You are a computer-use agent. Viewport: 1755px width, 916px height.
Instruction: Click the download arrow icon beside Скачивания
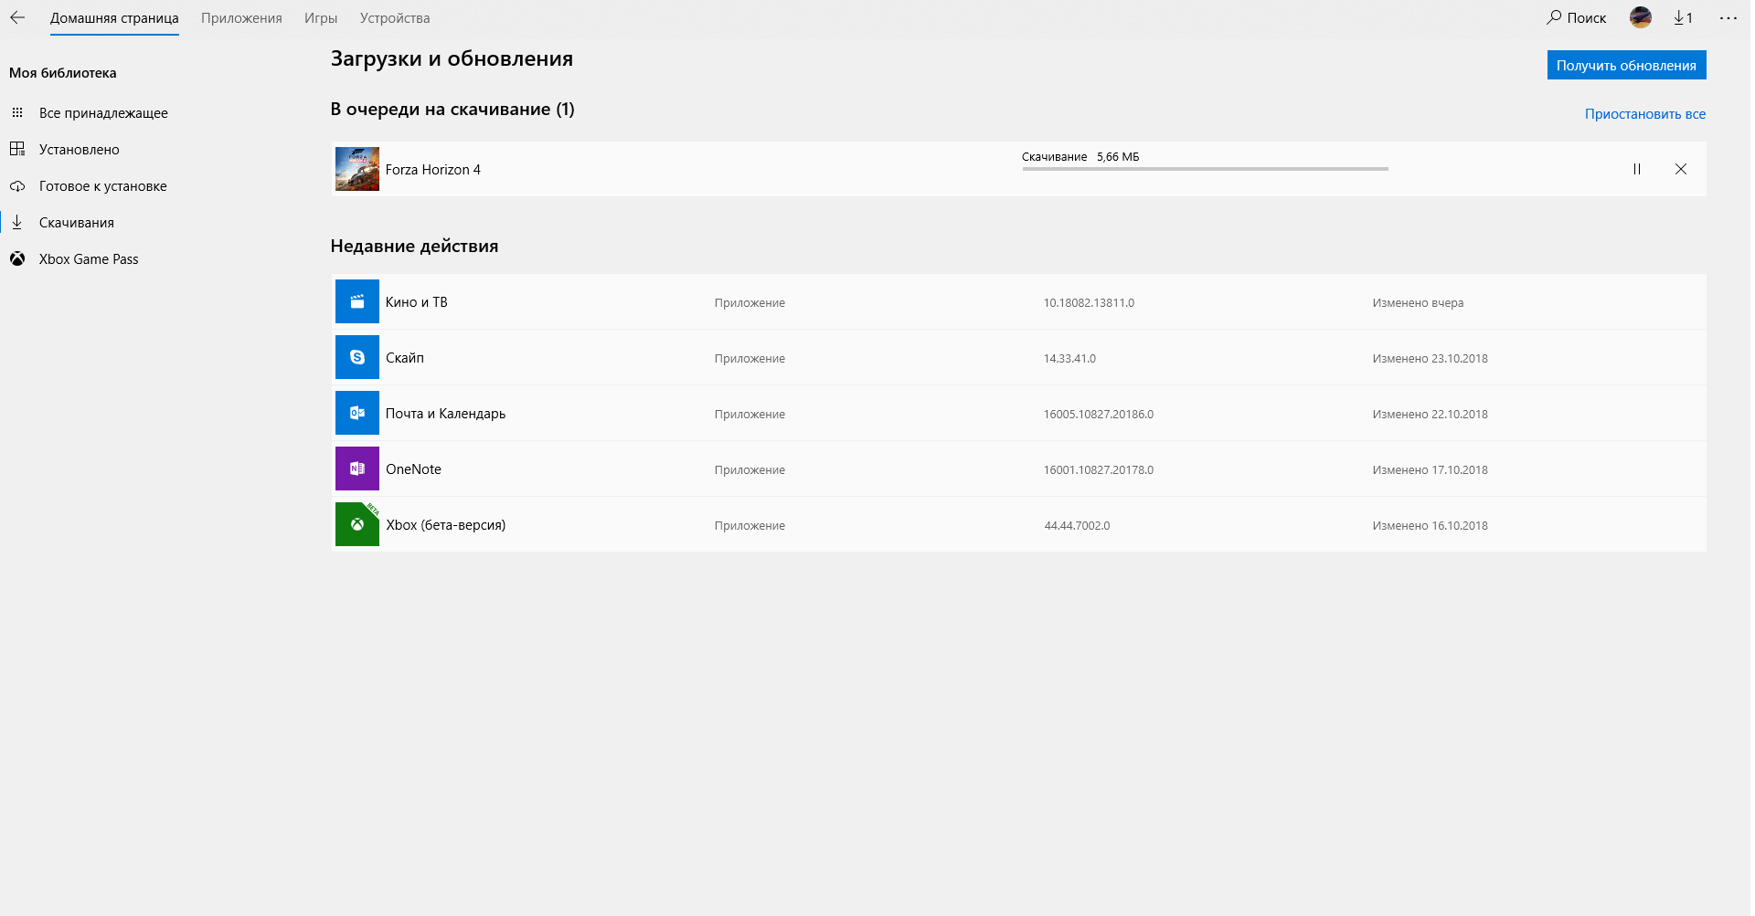tap(17, 222)
